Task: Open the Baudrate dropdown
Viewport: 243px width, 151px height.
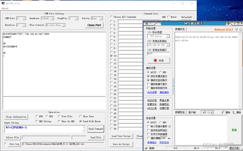Action: point(52,19)
